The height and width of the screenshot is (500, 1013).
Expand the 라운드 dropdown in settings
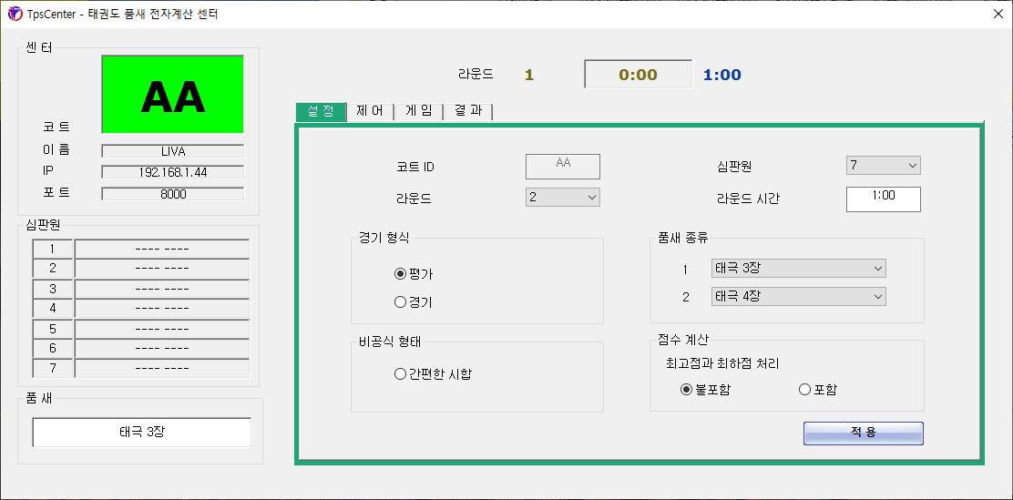click(562, 197)
